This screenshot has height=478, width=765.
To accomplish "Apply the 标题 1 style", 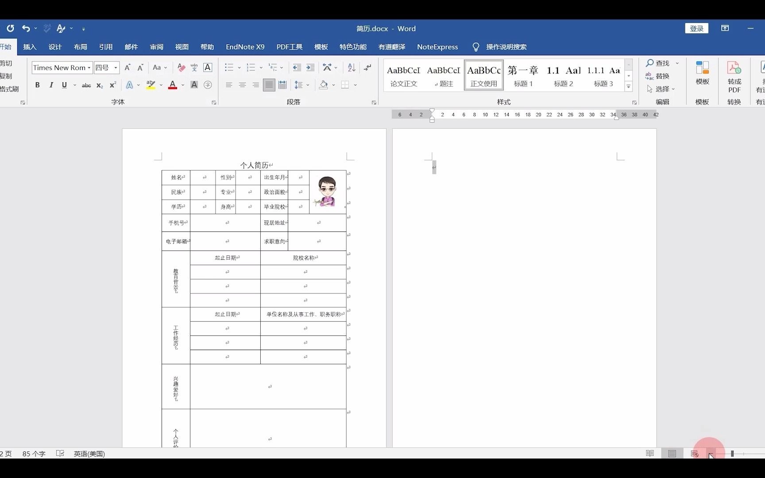I will 523,75.
